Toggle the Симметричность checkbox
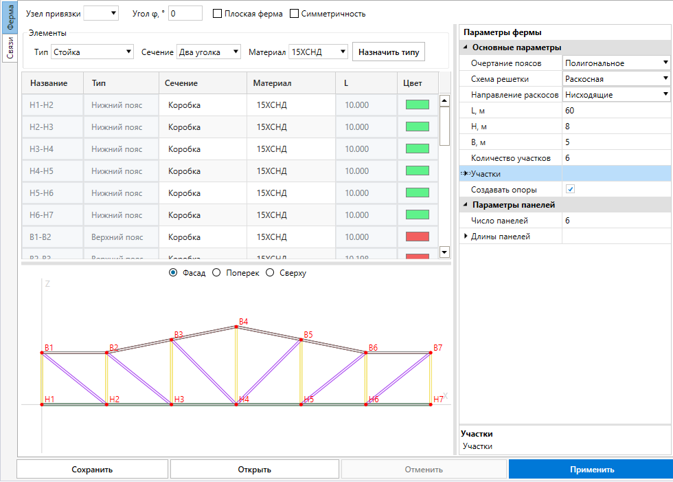673x482 pixels. (294, 14)
